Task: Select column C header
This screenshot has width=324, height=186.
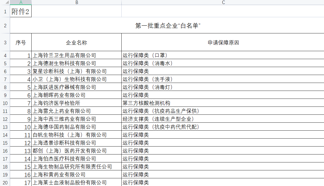Action: tap(223, 2)
